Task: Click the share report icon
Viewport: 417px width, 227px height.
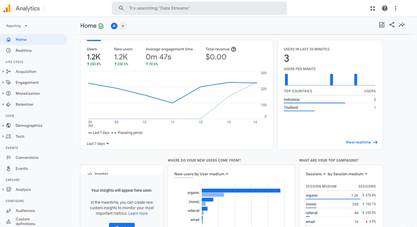Action: point(392,25)
